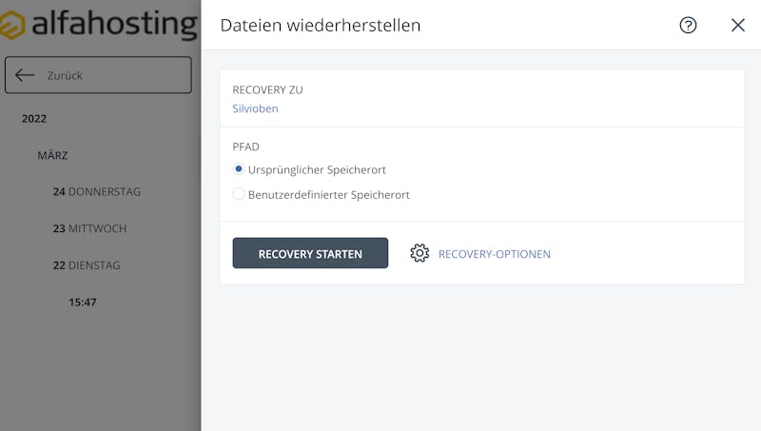
Task: Start recovery with RECOVERY STARTEN button
Action: 310,253
